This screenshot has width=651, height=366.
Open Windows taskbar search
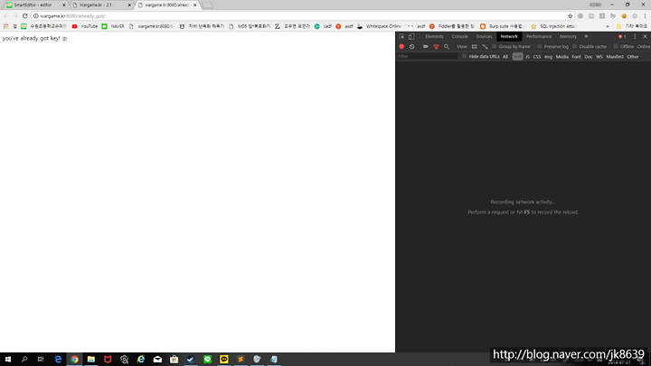pos(24,359)
